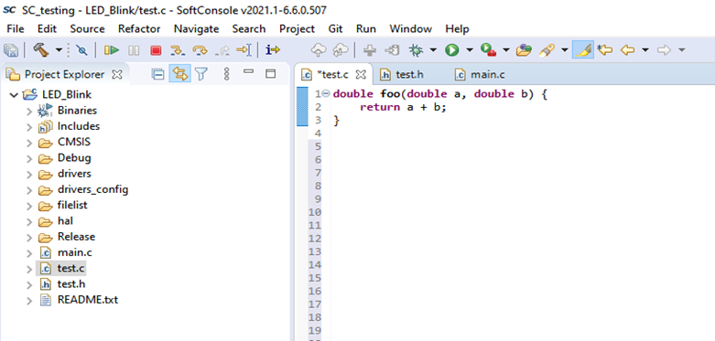
Task: Open the Back history dropdown arrow
Action: [x=645, y=50]
